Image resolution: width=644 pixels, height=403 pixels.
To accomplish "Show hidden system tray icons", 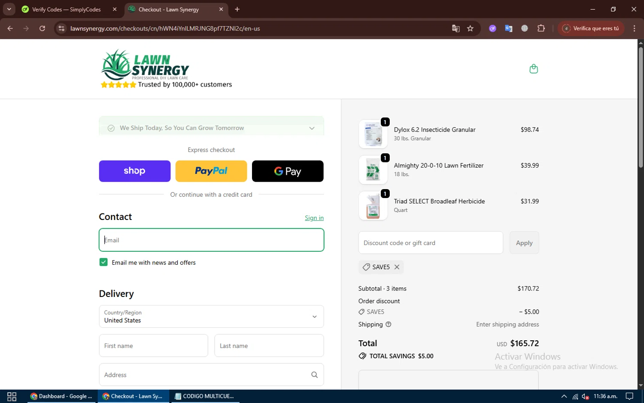I will (564, 396).
